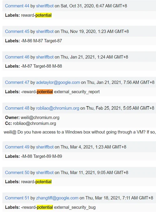This screenshot has height=212, width=156.
Task: Visit adetaylor@google.com profile link
Action: 58,82
